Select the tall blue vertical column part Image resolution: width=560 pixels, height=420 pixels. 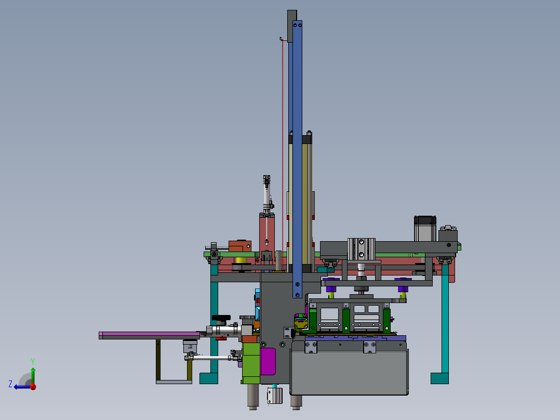coord(297,159)
